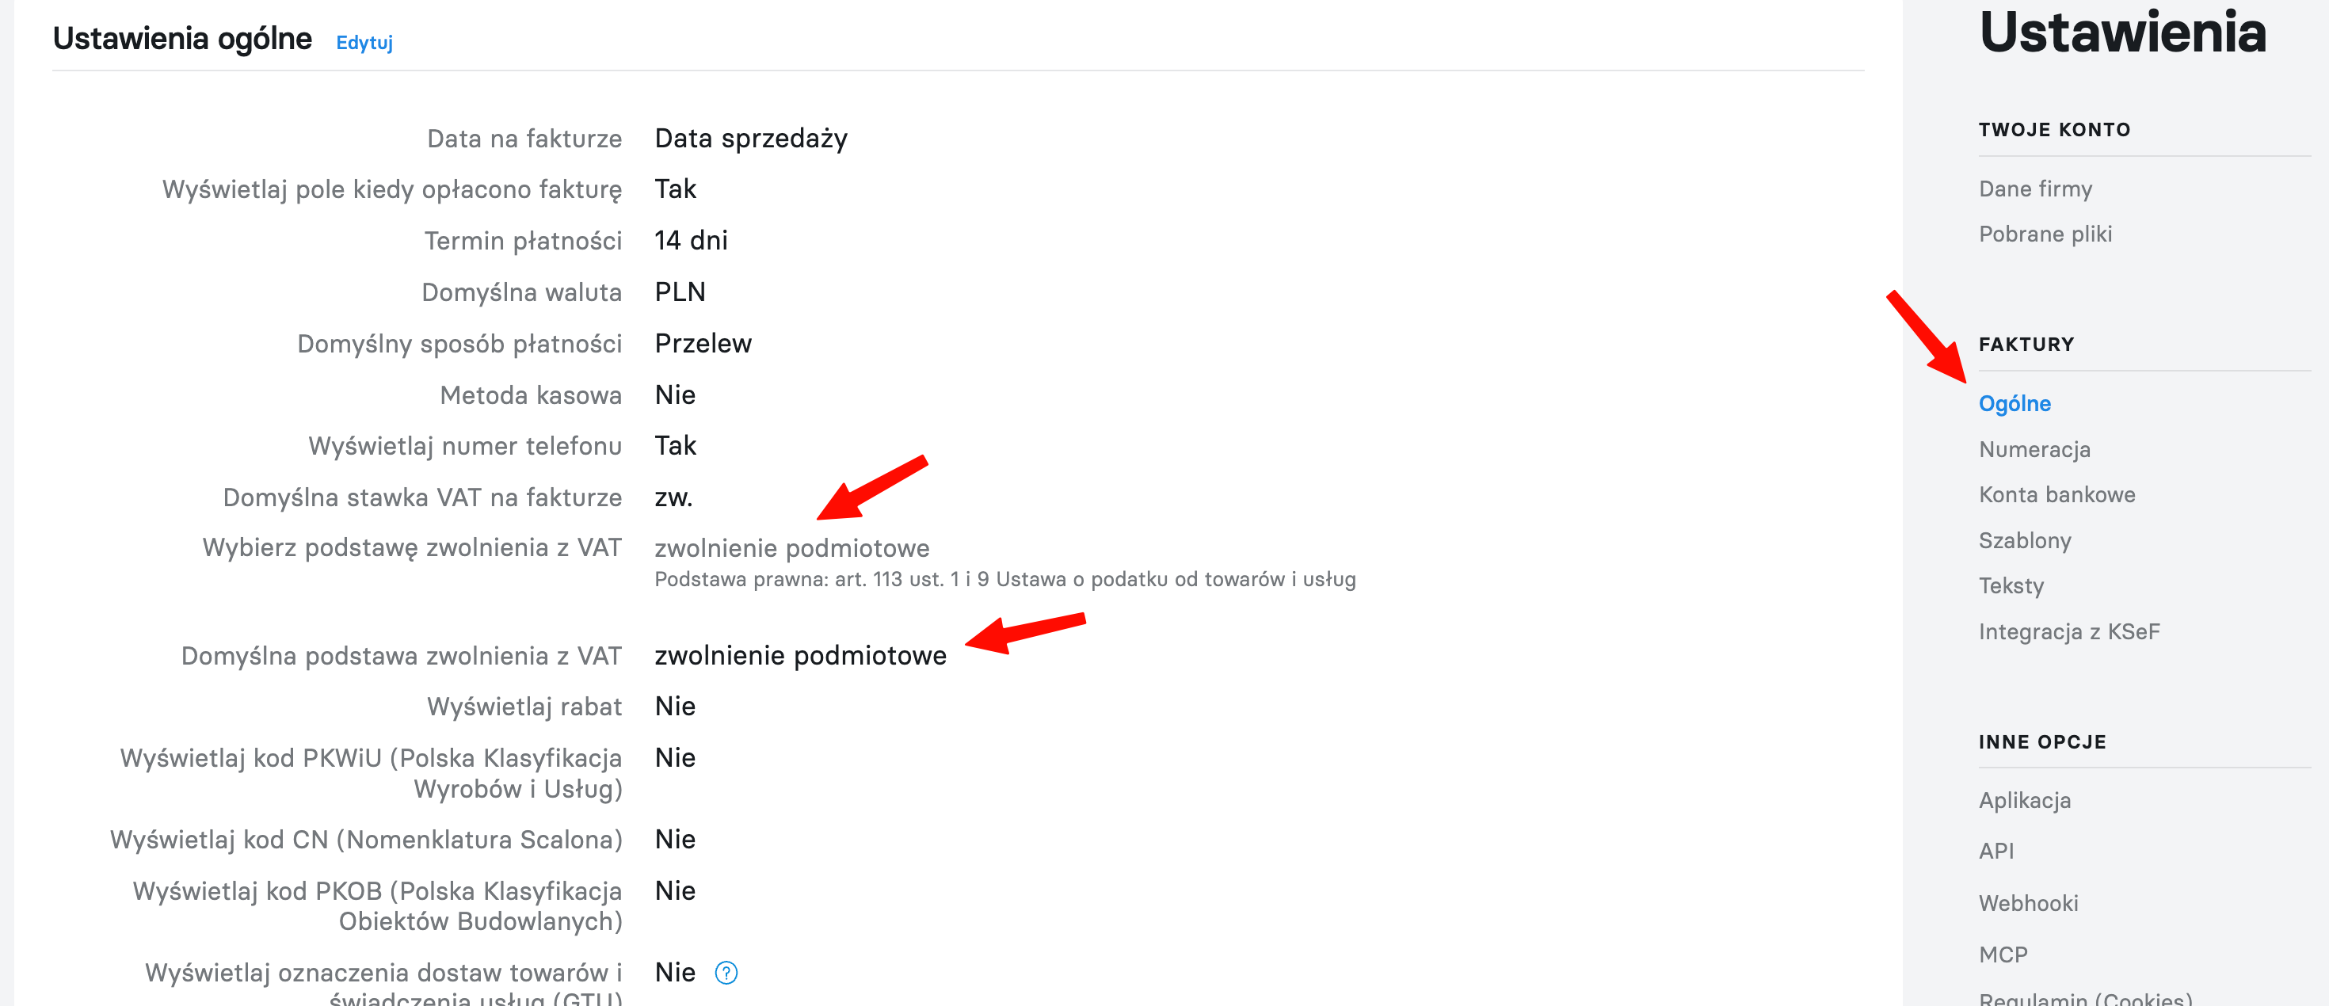Click the API settings link

coord(1996,851)
